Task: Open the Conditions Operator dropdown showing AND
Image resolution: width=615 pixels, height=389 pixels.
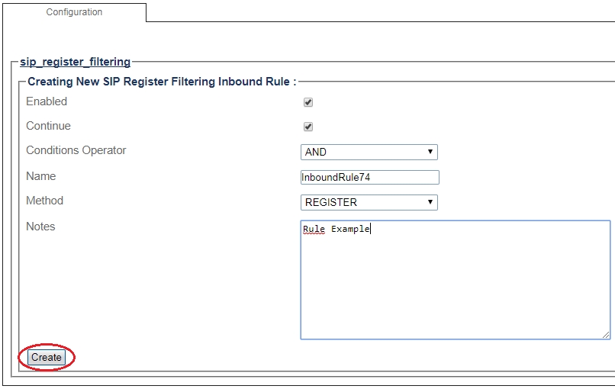Action: click(x=369, y=152)
